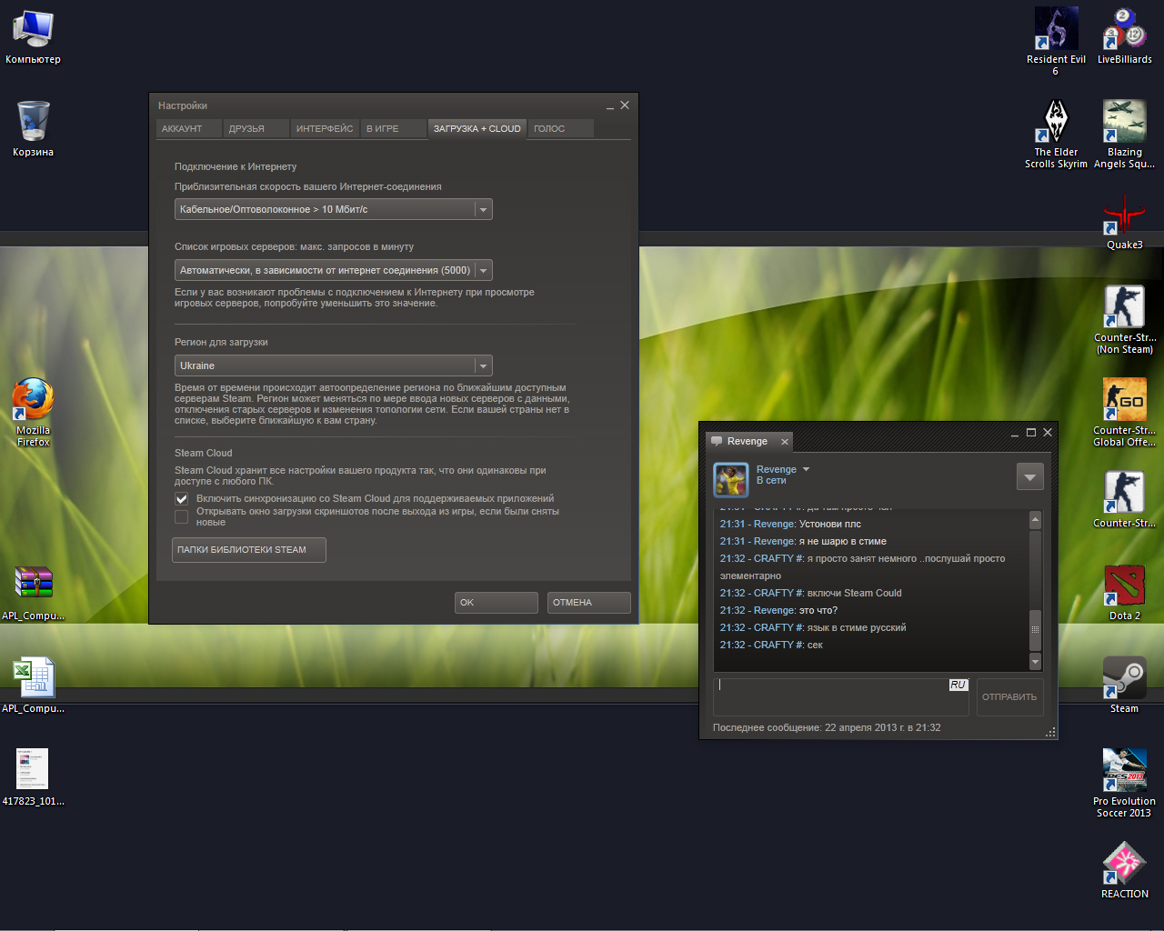The width and height of the screenshot is (1164, 931).
Task: Switch to the Голос tab
Action: [x=561, y=129]
